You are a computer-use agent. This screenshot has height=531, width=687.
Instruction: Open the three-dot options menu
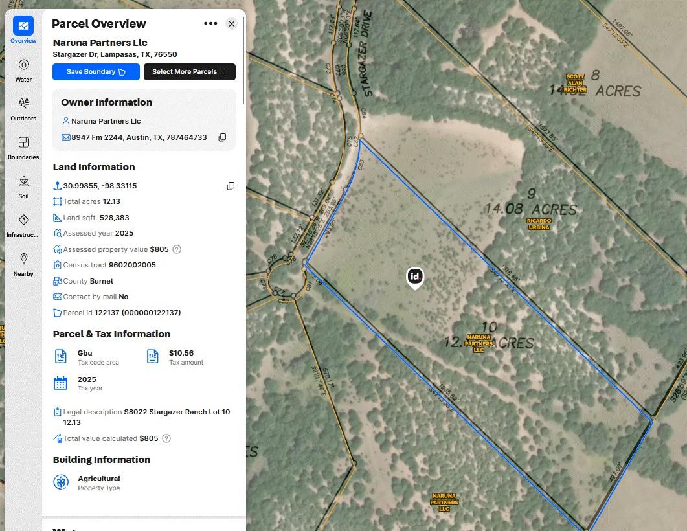point(210,23)
